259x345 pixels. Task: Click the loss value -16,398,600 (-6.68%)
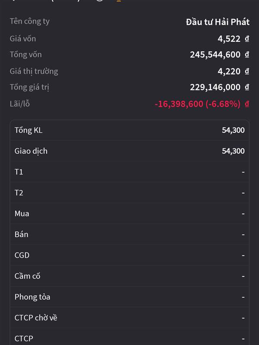tap(197, 104)
